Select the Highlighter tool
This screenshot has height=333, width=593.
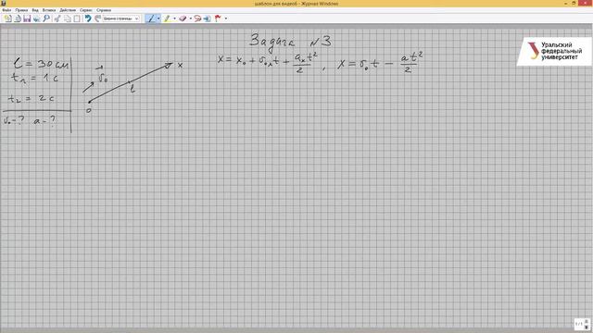(x=167, y=18)
